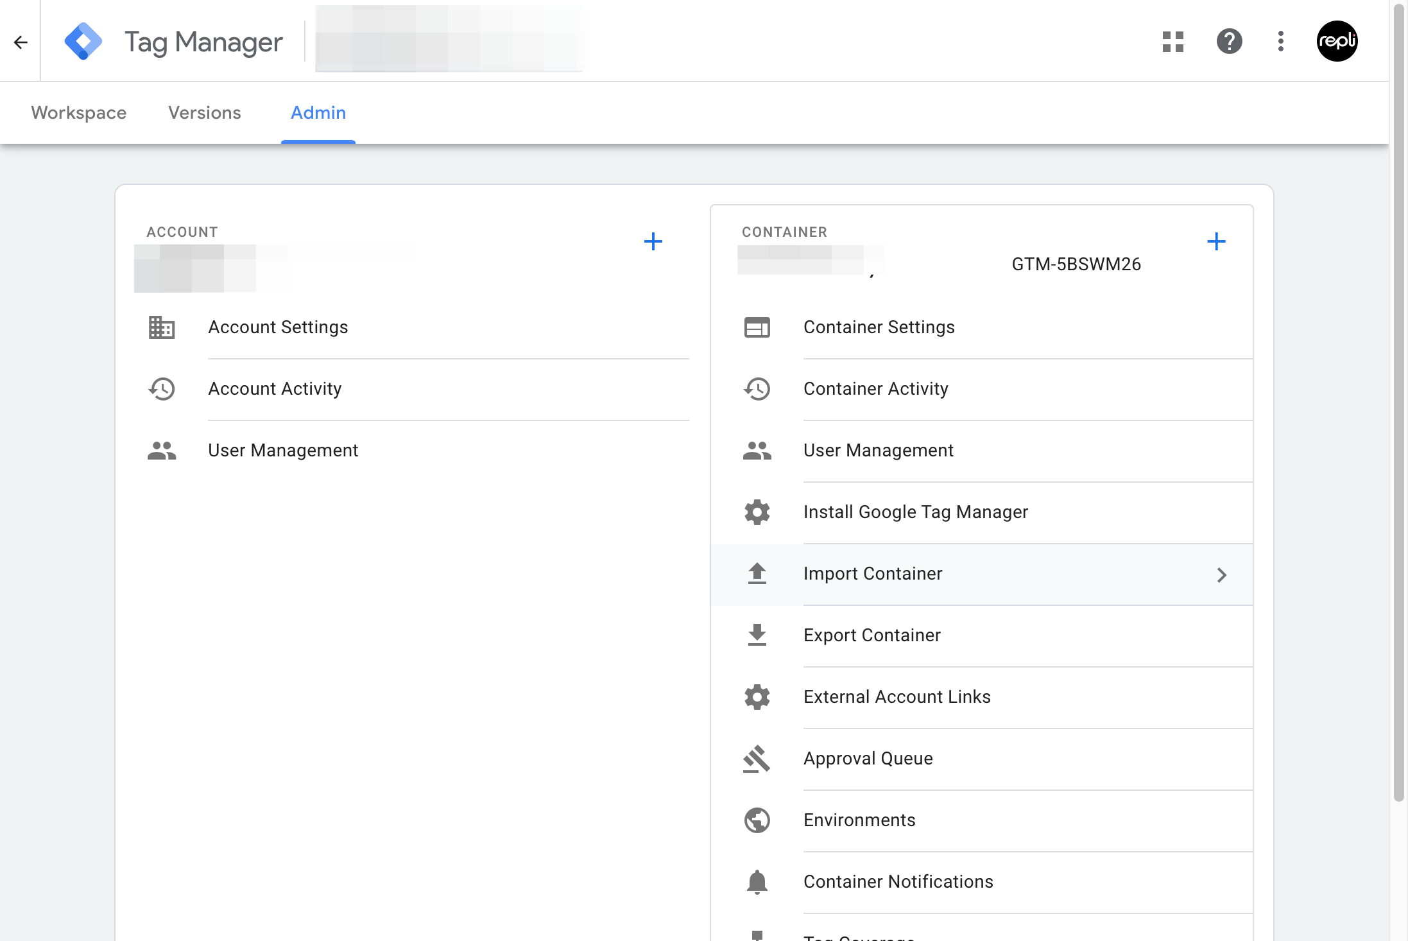Click the External Account Links gear icon

tap(757, 697)
